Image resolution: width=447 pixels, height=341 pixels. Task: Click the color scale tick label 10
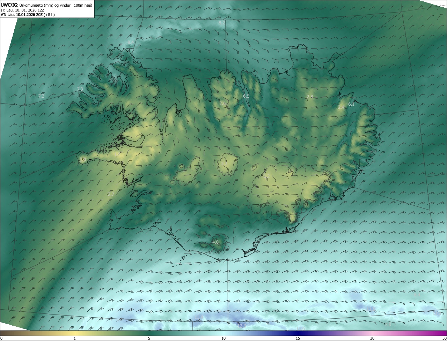223,339
